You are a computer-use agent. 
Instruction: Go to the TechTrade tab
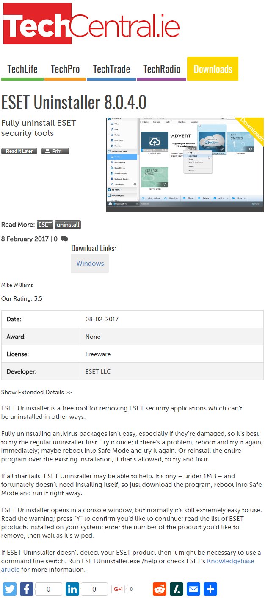[111, 69]
